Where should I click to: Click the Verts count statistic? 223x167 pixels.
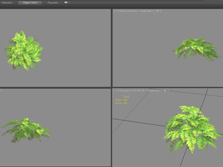[121, 103]
